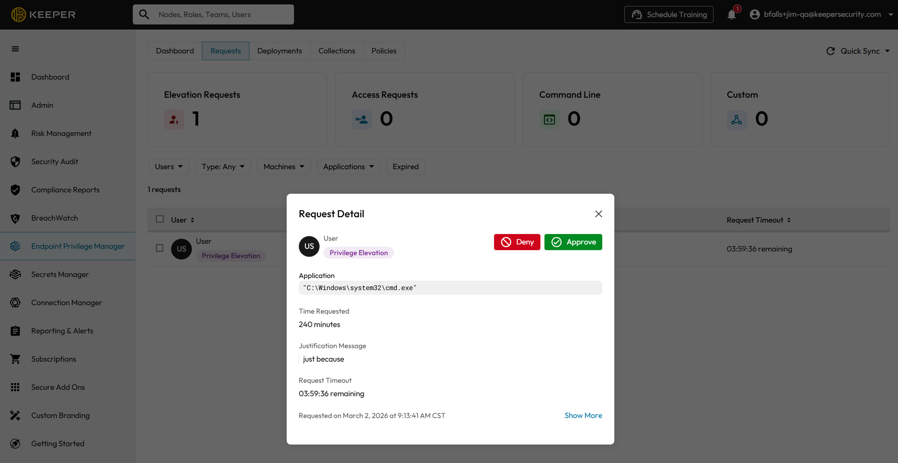Viewport: 898px width, 463px height.
Task: Switch to the Deployments tab
Action: point(279,51)
